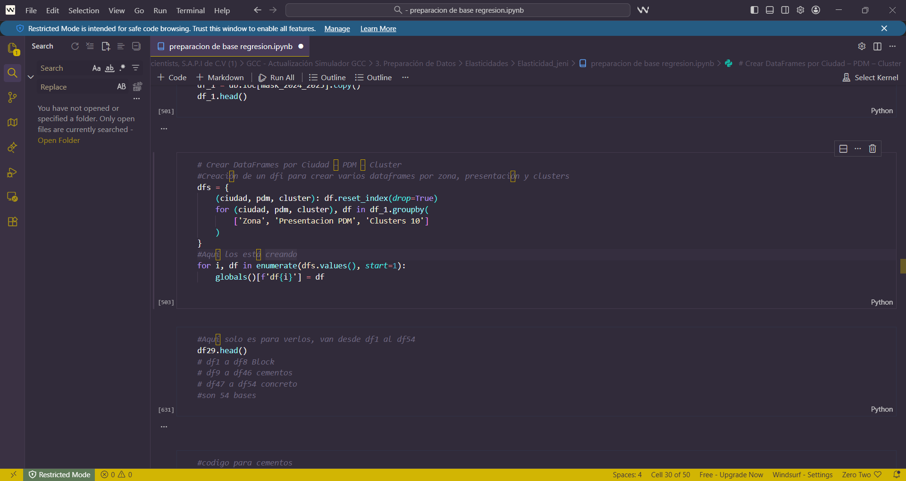The height and width of the screenshot is (481, 906).
Task: Open the Remote Explorer icon
Action: tap(13, 197)
